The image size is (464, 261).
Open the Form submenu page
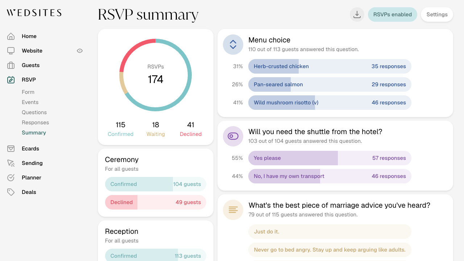[x=28, y=92]
